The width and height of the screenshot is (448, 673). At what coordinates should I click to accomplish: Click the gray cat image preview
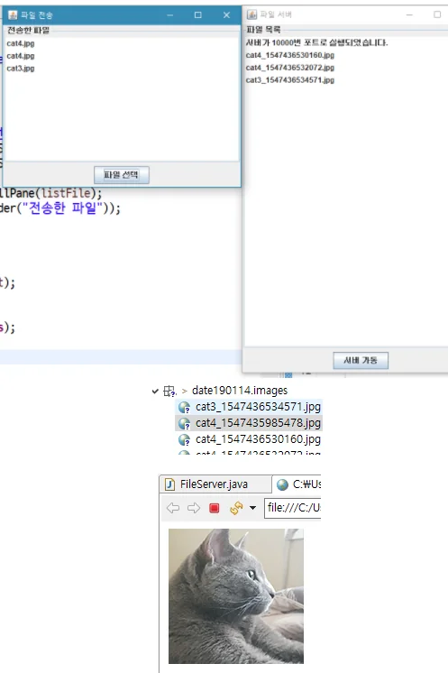click(x=236, y=596)
